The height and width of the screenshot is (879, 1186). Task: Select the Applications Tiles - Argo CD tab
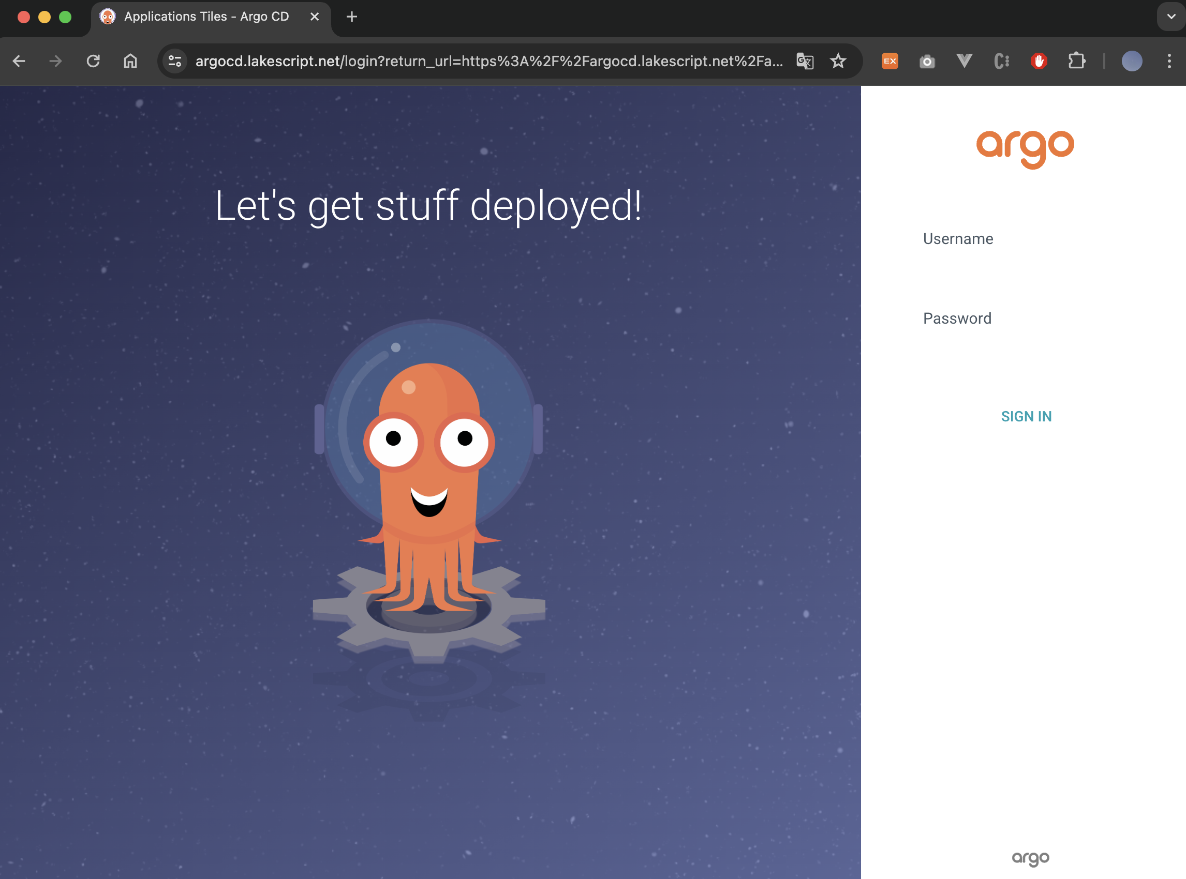tap(206, 17)
